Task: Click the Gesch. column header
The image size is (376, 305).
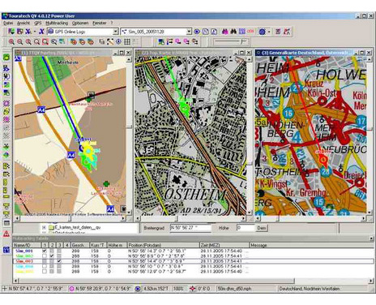Action: [x=80, y=245]
